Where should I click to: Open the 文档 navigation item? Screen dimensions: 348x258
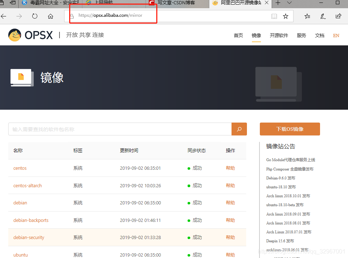pos(320,35)
